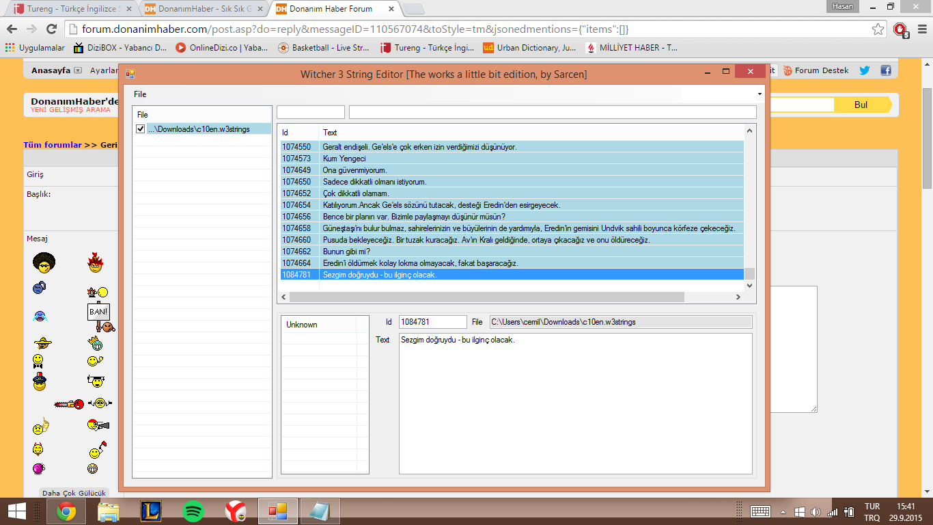Reload the current page
The height and width of the screenshot is (525, 933).
click(x=51, y=29)
